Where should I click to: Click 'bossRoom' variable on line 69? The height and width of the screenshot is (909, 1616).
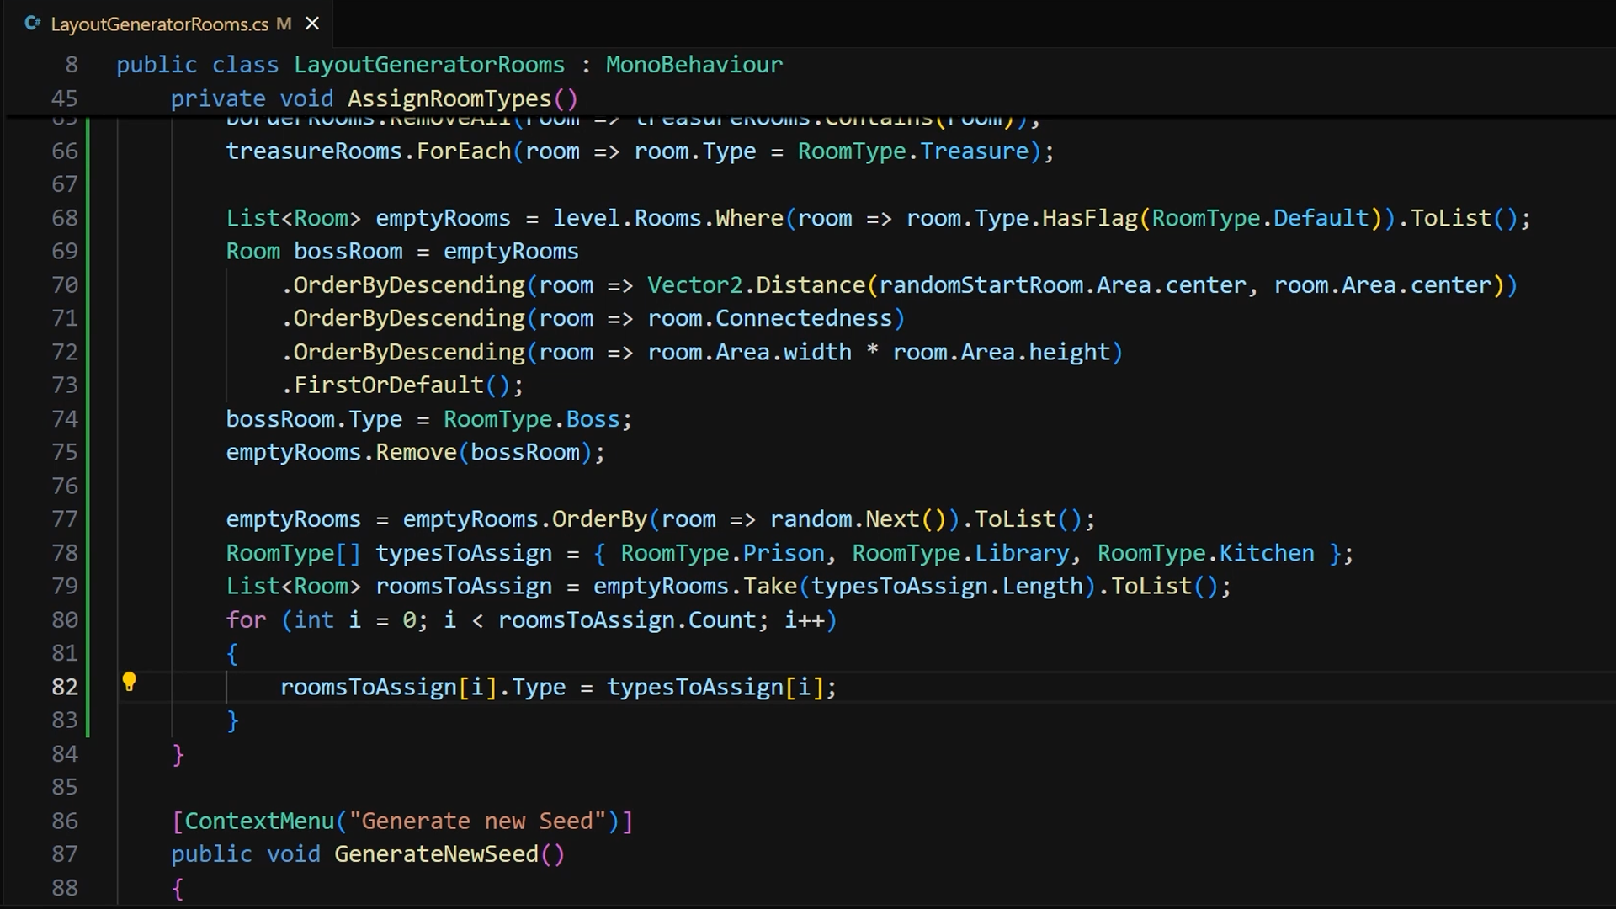pos(348,252)
